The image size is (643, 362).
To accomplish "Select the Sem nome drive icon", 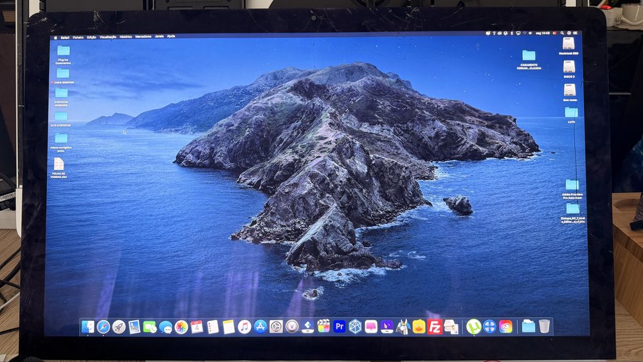I will pos(570,90).
